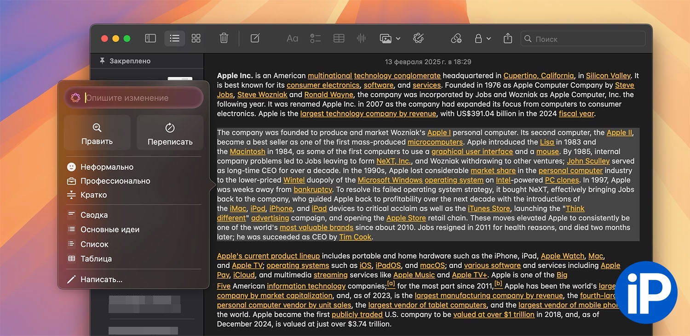Screen dimensions: 690x336
Task: Click the note date 13 февраля 2025
Action: [x=428, y=62]
